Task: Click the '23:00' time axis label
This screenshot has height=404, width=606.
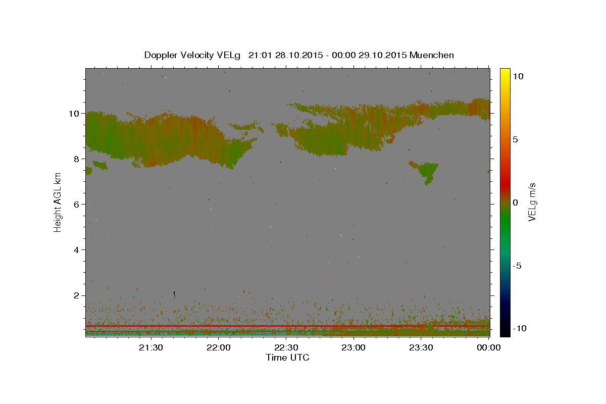Action: click(353, 347)
